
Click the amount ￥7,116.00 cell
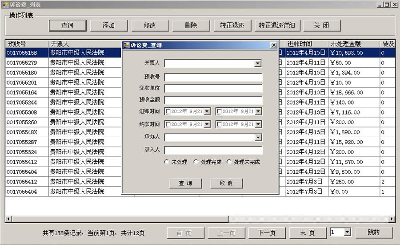click(354, 112)
